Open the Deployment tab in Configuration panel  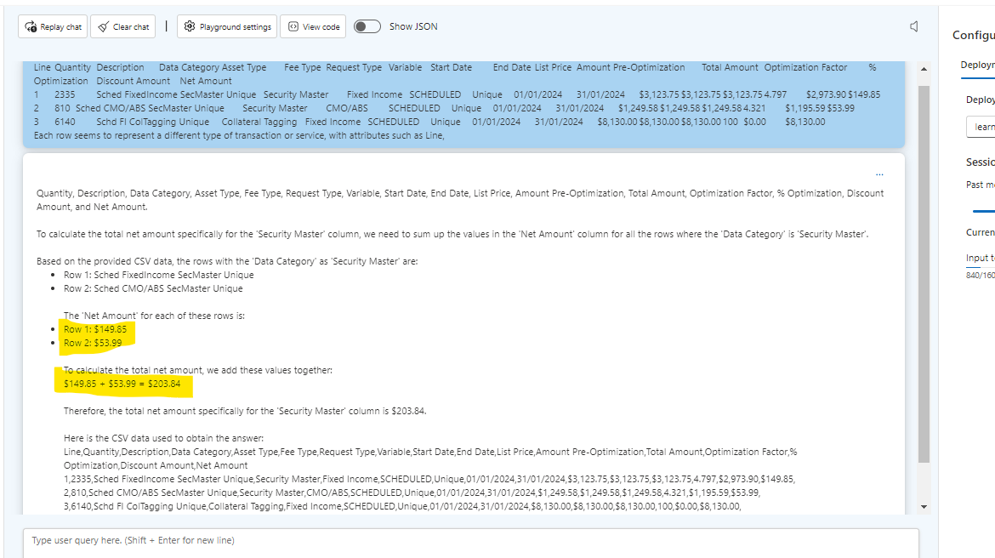tap(978, 65)
